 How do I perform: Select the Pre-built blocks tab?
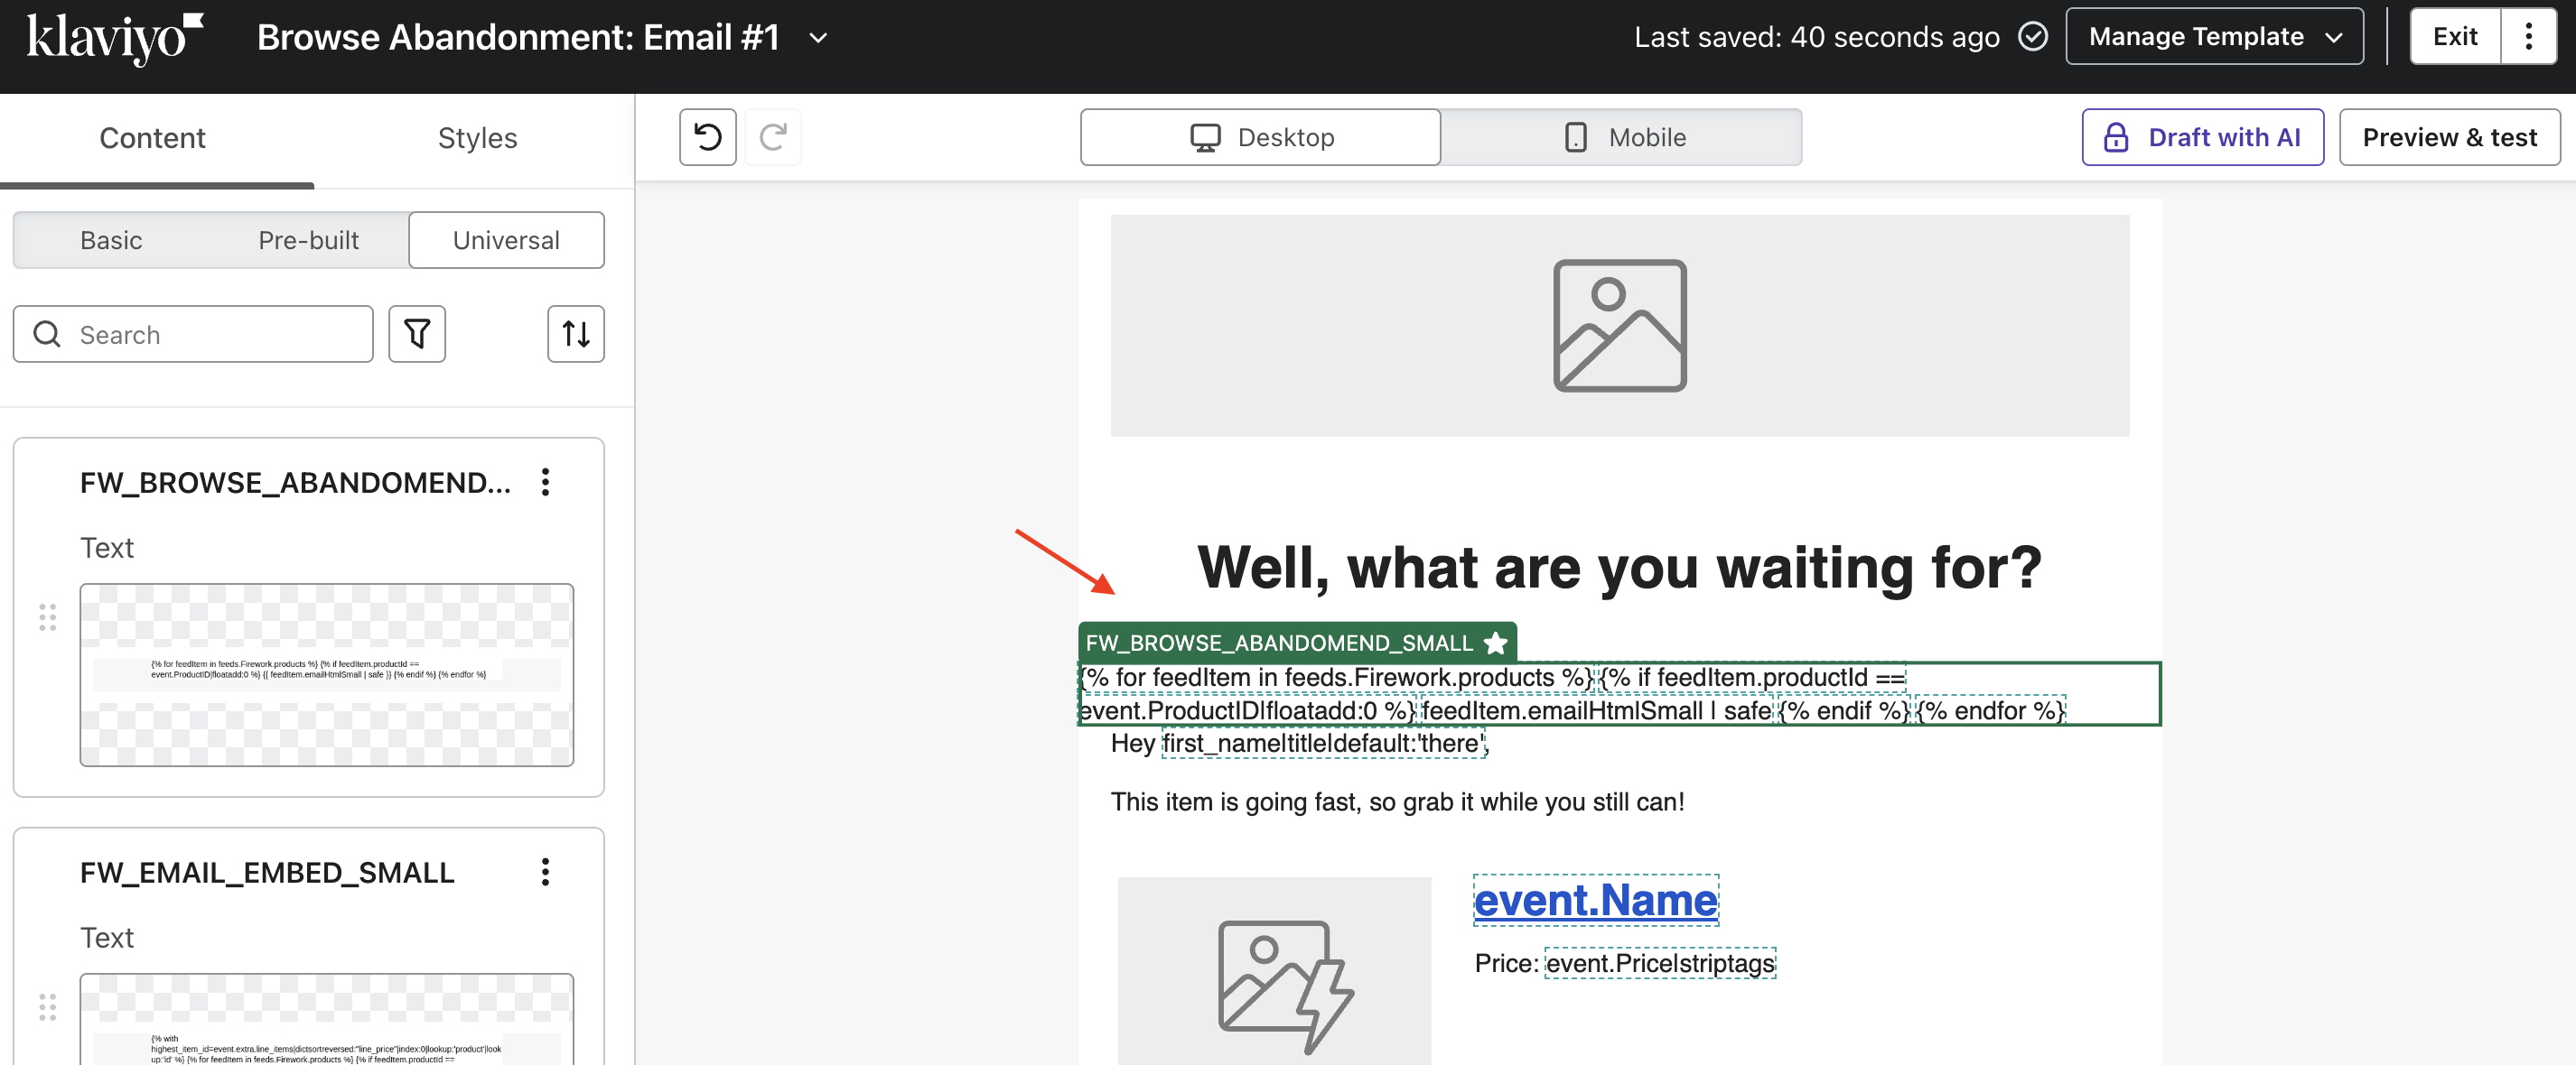click(x=308, y=240)
